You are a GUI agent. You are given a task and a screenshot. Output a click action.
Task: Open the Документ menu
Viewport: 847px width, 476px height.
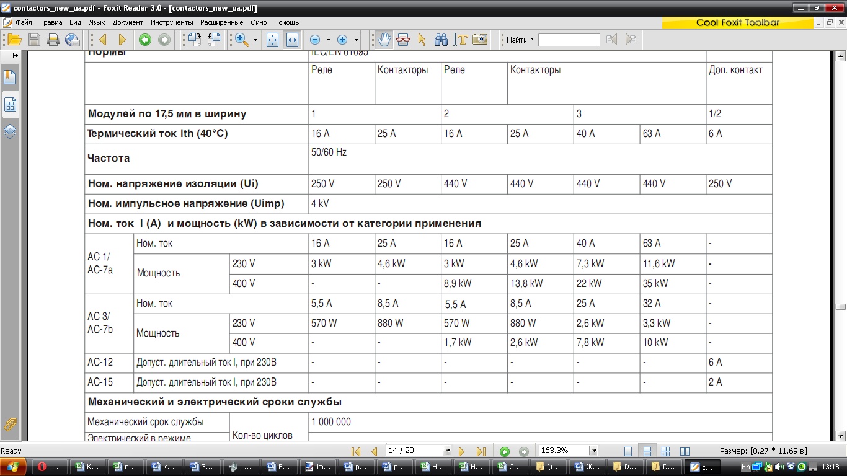pyautogui.click(x=128, y=22)
